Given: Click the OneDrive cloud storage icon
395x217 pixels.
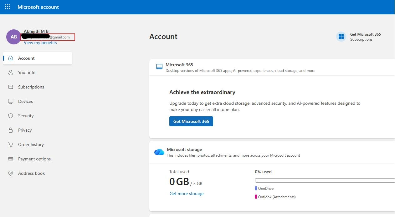Looking at the screenshot, I should pos(159,152).
